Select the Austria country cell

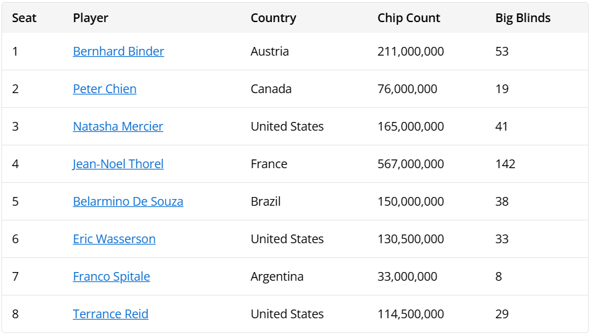[x=270, y=52]
